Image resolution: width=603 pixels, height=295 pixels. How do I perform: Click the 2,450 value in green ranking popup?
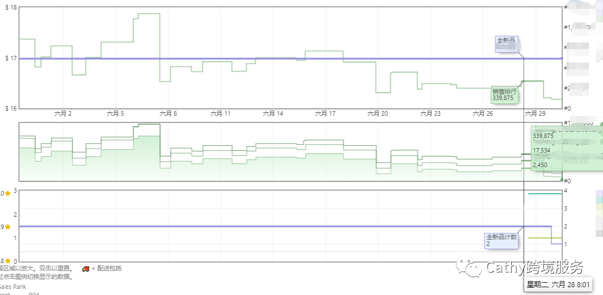[x=540, y=165]
